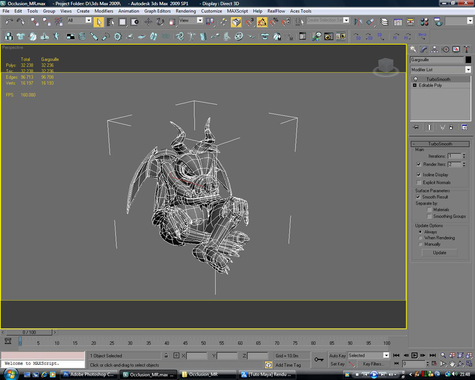Click the object color swatch beside Gargouille
The image size is (475, 380).
coord(468,60)
